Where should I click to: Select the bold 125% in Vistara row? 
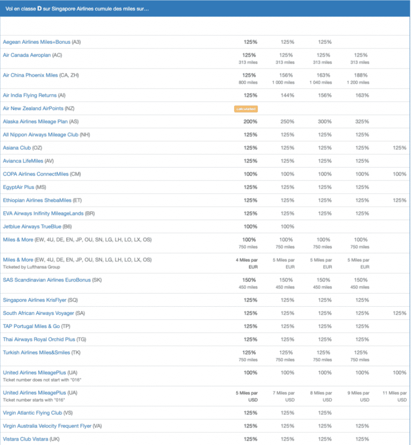250,439
